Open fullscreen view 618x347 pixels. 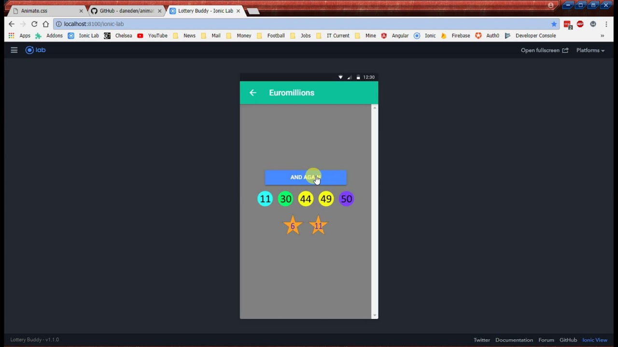point(545,50)
